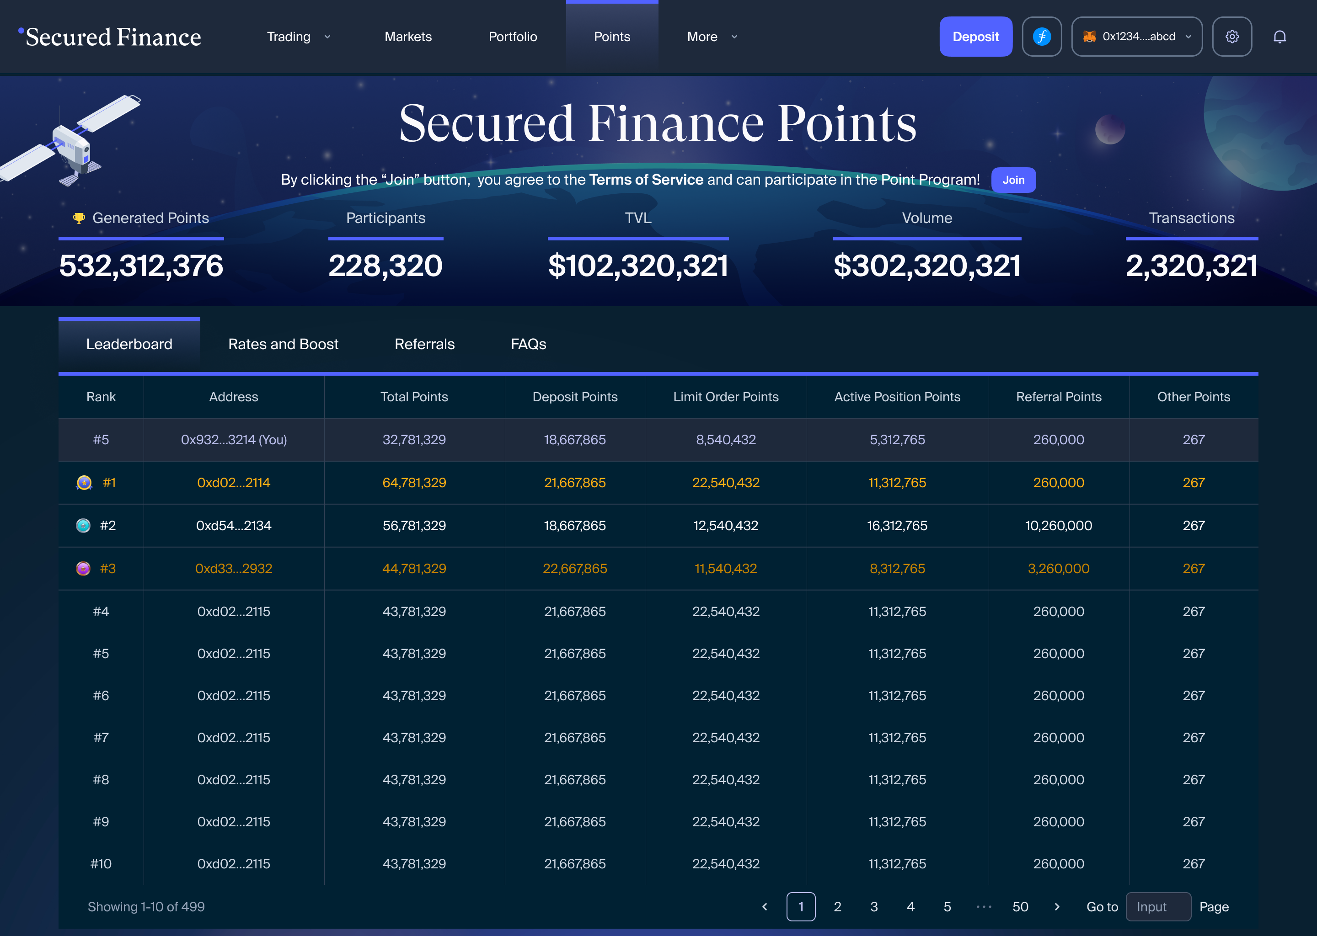Click address 0x932...3214 (You)
The image size is (1317, 936).
(x=234, y=440)
